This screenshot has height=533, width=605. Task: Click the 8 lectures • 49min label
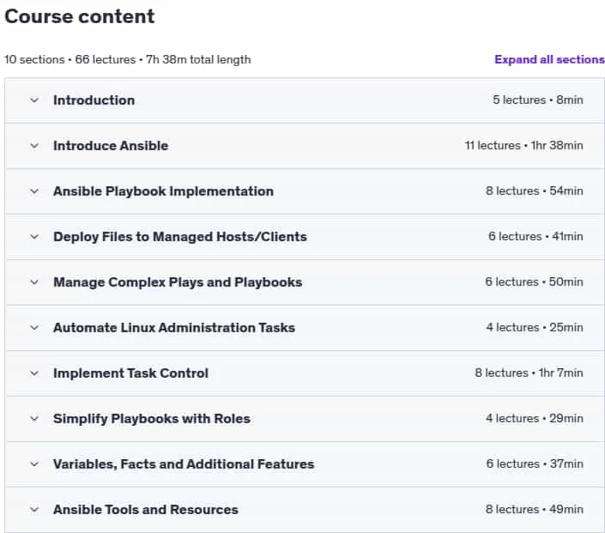tap(535, 510)
